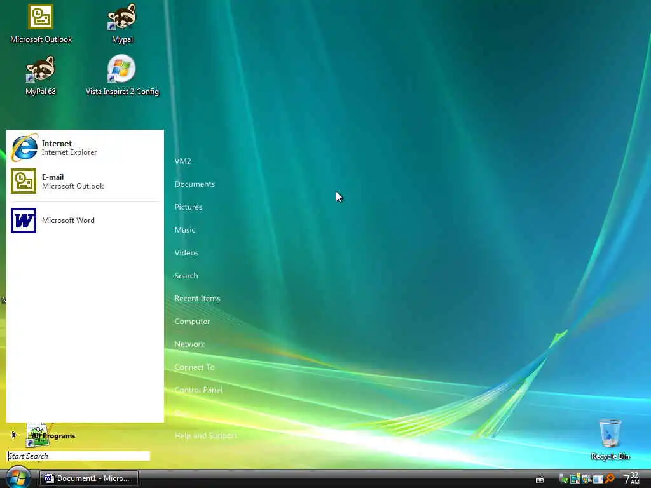Image resolution: width=651 pixels, height=488 pixels.
Task: Open Network from Start menu
Action: [x=189, y=344]
